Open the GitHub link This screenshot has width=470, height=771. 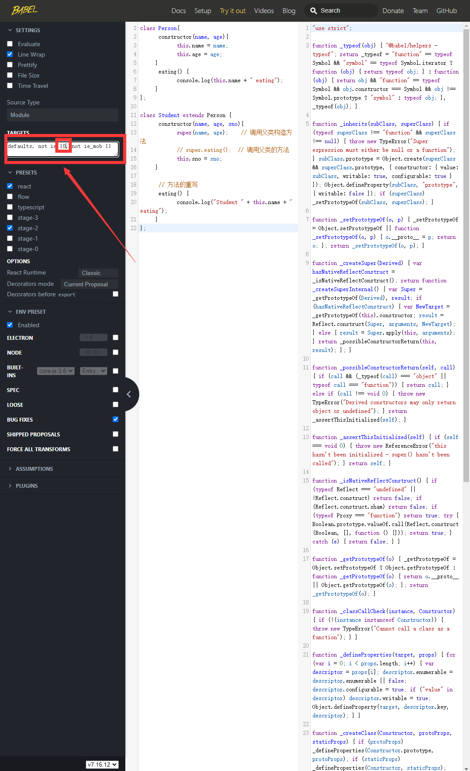446,10
